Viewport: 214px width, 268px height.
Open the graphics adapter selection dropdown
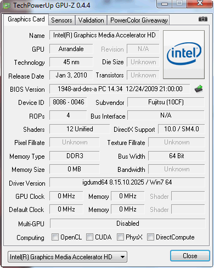(x=67, y=256)
